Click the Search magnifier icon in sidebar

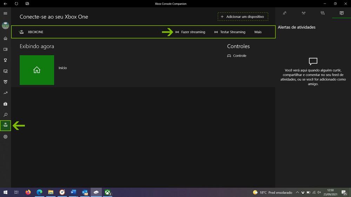pyautogui.click(x=5, y=115)
